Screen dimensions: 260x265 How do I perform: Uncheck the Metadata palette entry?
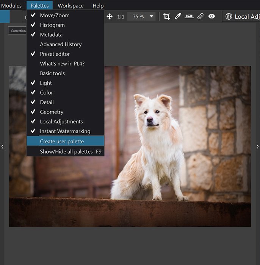tap(51, 35)
